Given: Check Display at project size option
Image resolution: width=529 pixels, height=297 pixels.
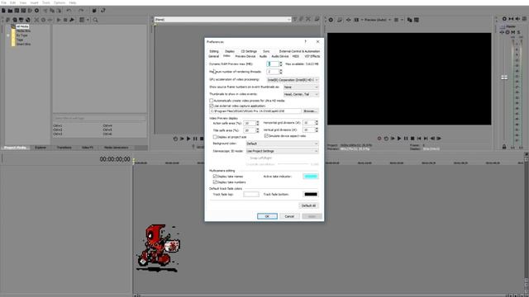Looking at the screenshot, I should (215, 137).
